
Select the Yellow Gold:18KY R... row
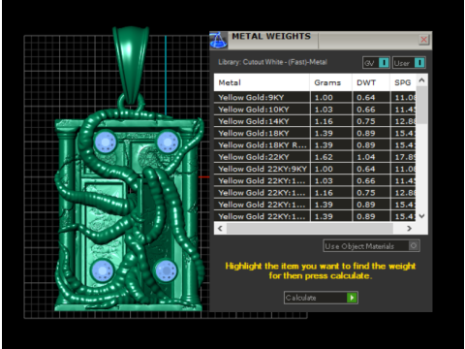click(x=315, y=145)
